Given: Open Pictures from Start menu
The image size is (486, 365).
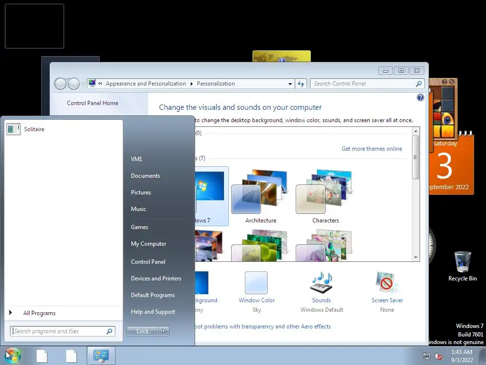Looking at the screenshot, I should tap(140, 192).
